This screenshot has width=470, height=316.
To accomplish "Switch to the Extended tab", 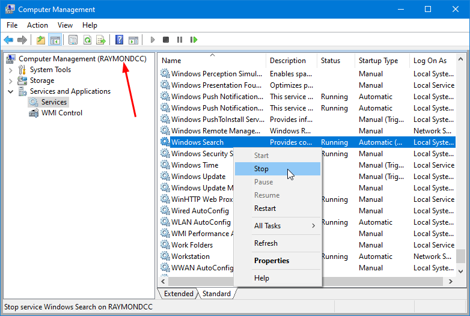I will (179, 294).
